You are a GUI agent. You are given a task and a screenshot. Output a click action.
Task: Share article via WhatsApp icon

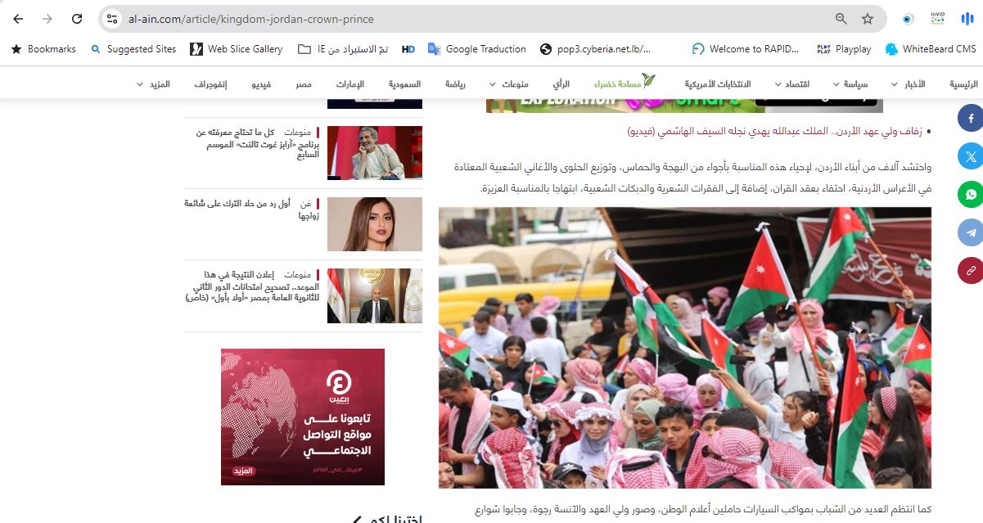click(x=971, y=195)
